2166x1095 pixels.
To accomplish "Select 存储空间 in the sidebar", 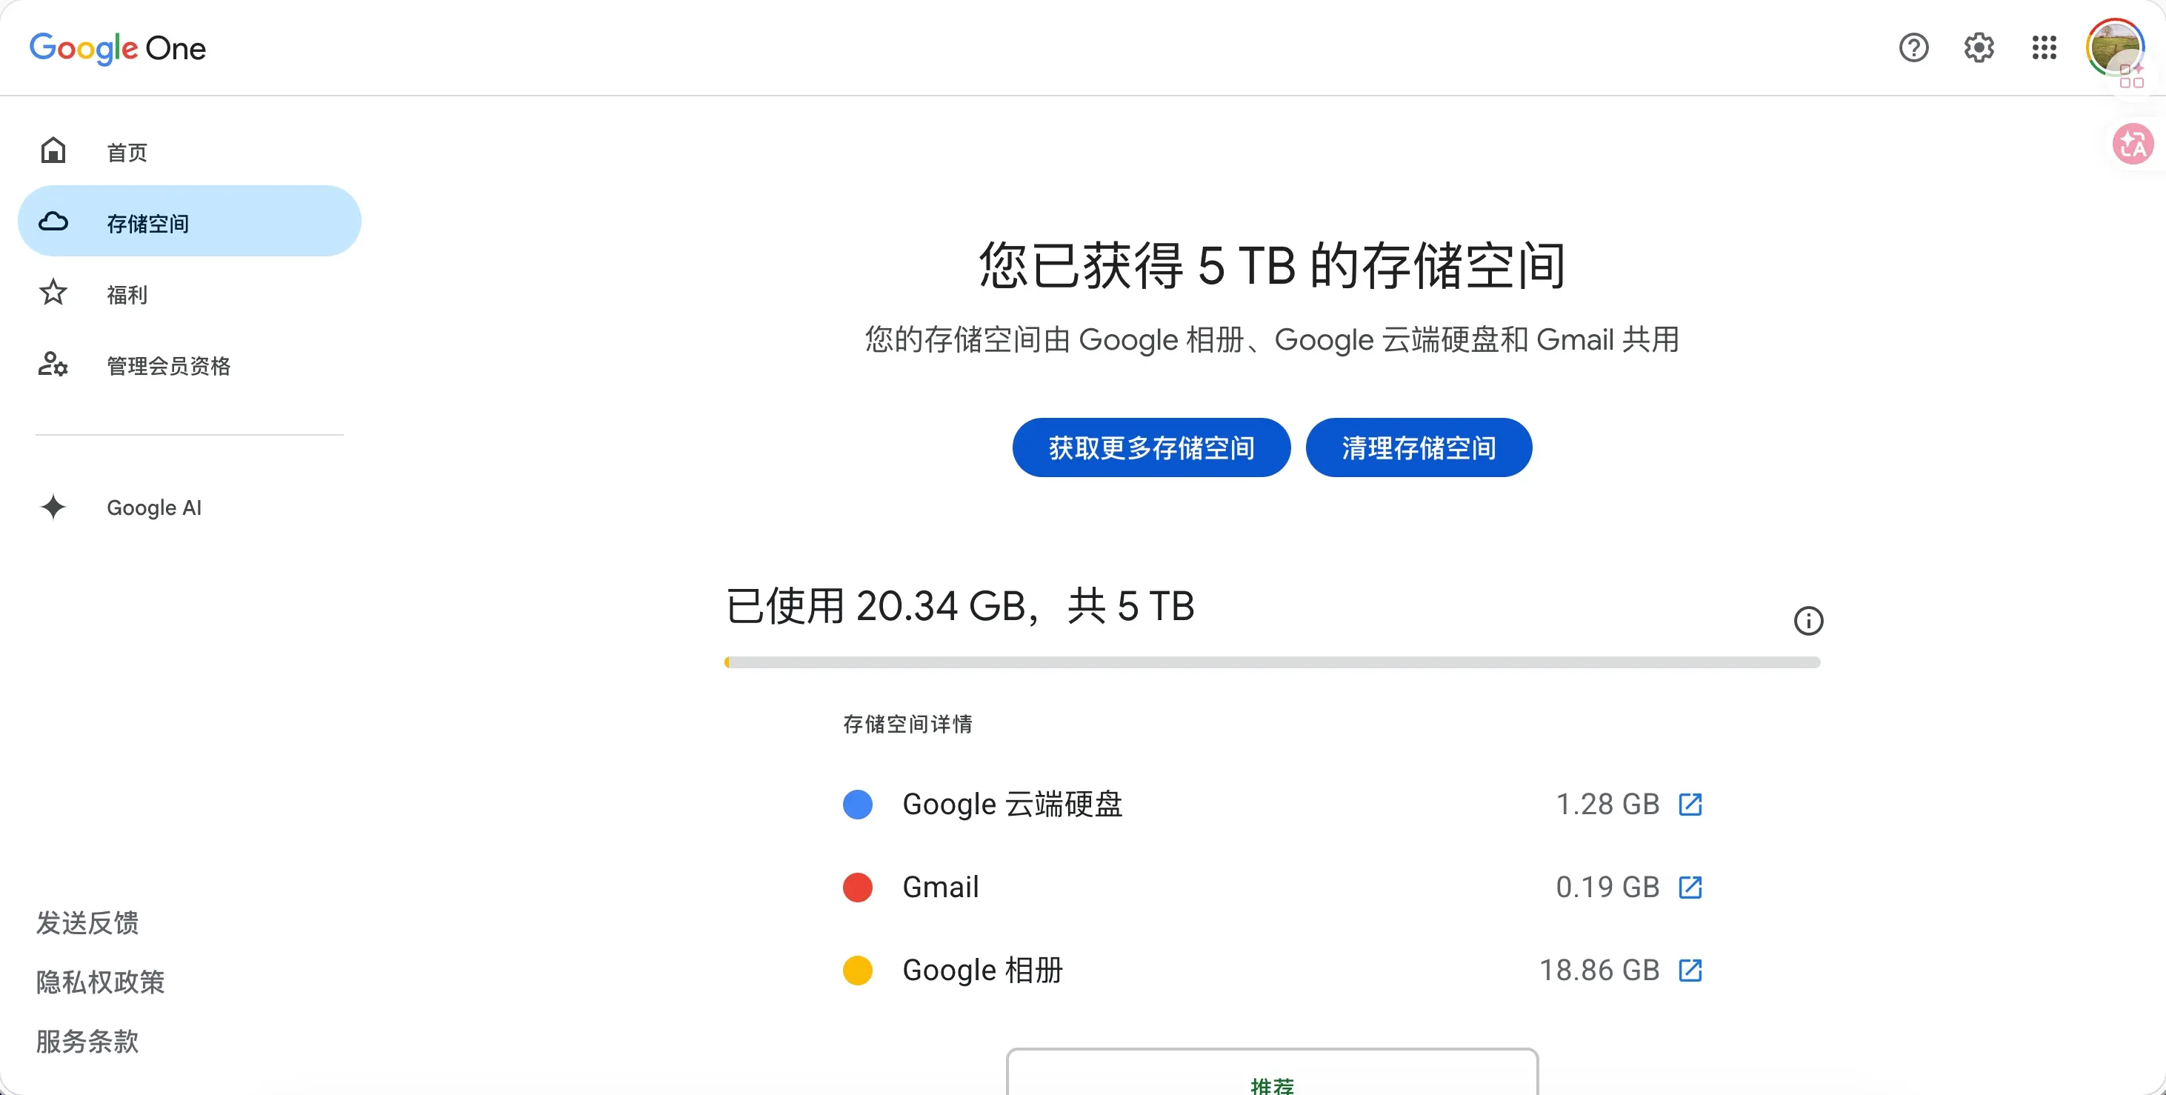I will click(189, 222).
